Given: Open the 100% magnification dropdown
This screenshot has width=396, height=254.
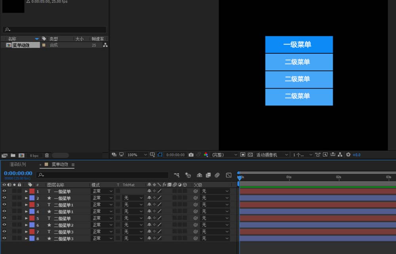Looking at the screenshot, I should pyautogui.click(x=137, y=155).
